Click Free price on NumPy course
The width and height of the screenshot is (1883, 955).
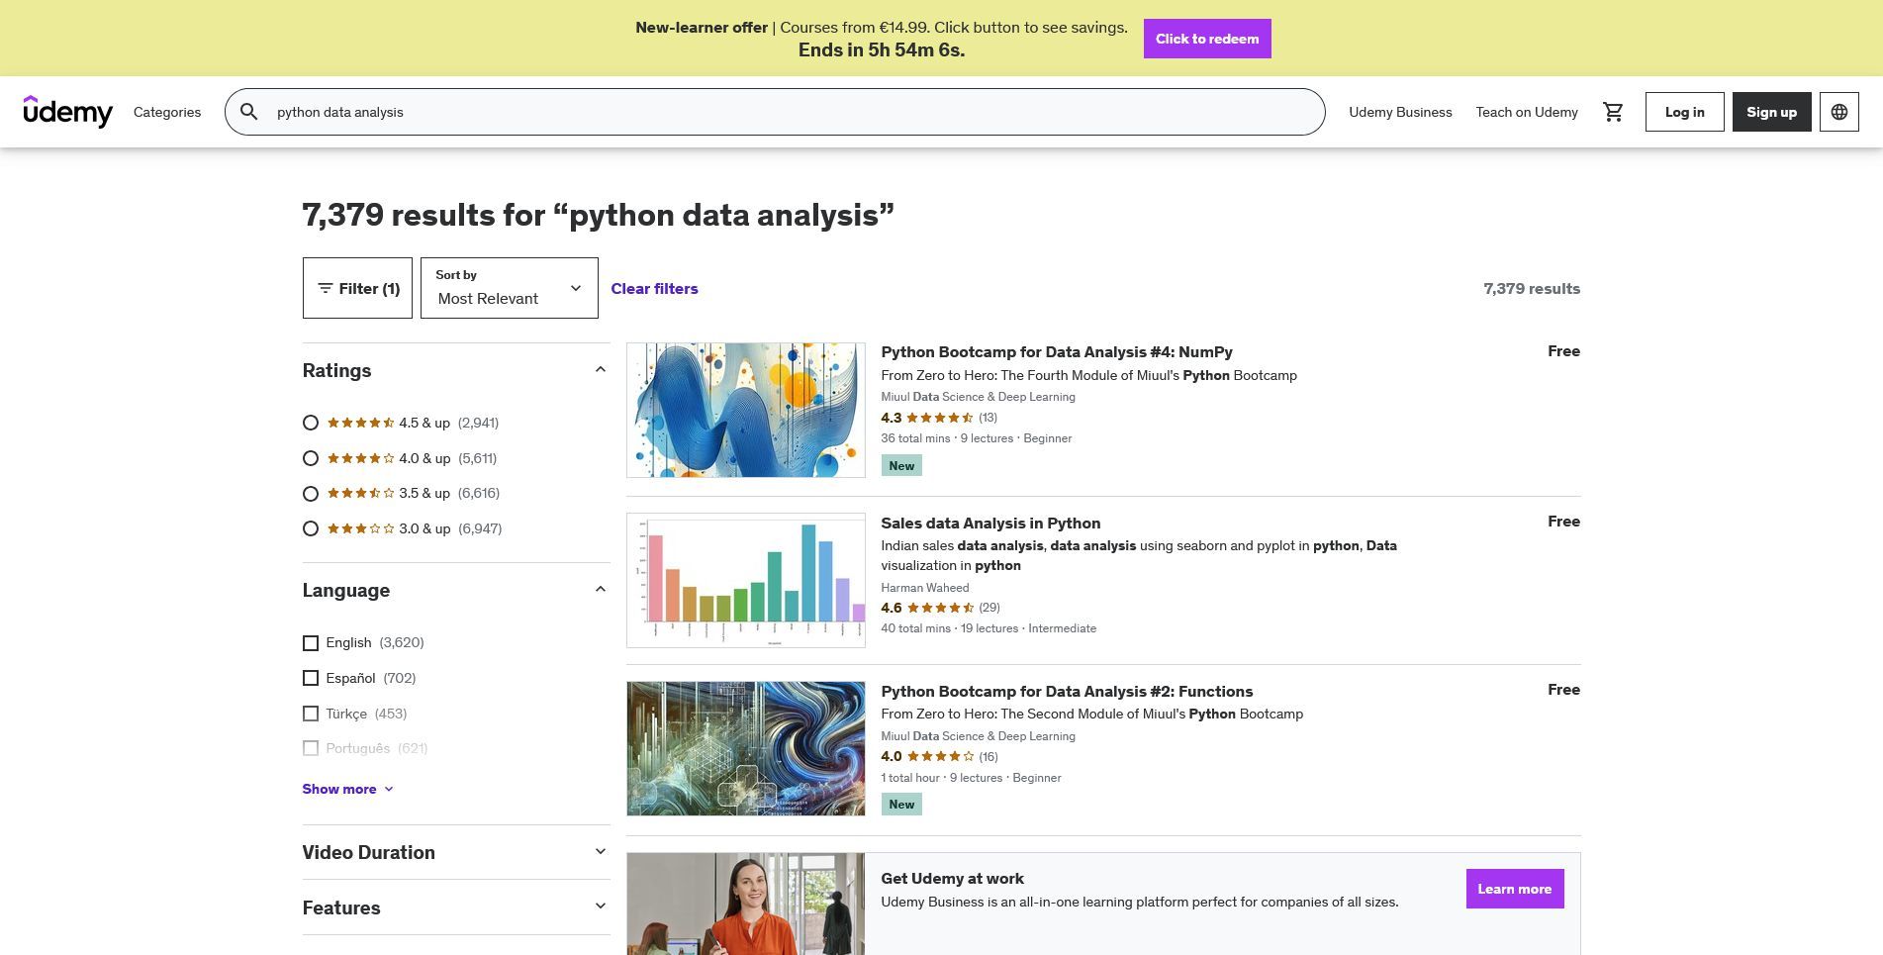point(1563,351)
